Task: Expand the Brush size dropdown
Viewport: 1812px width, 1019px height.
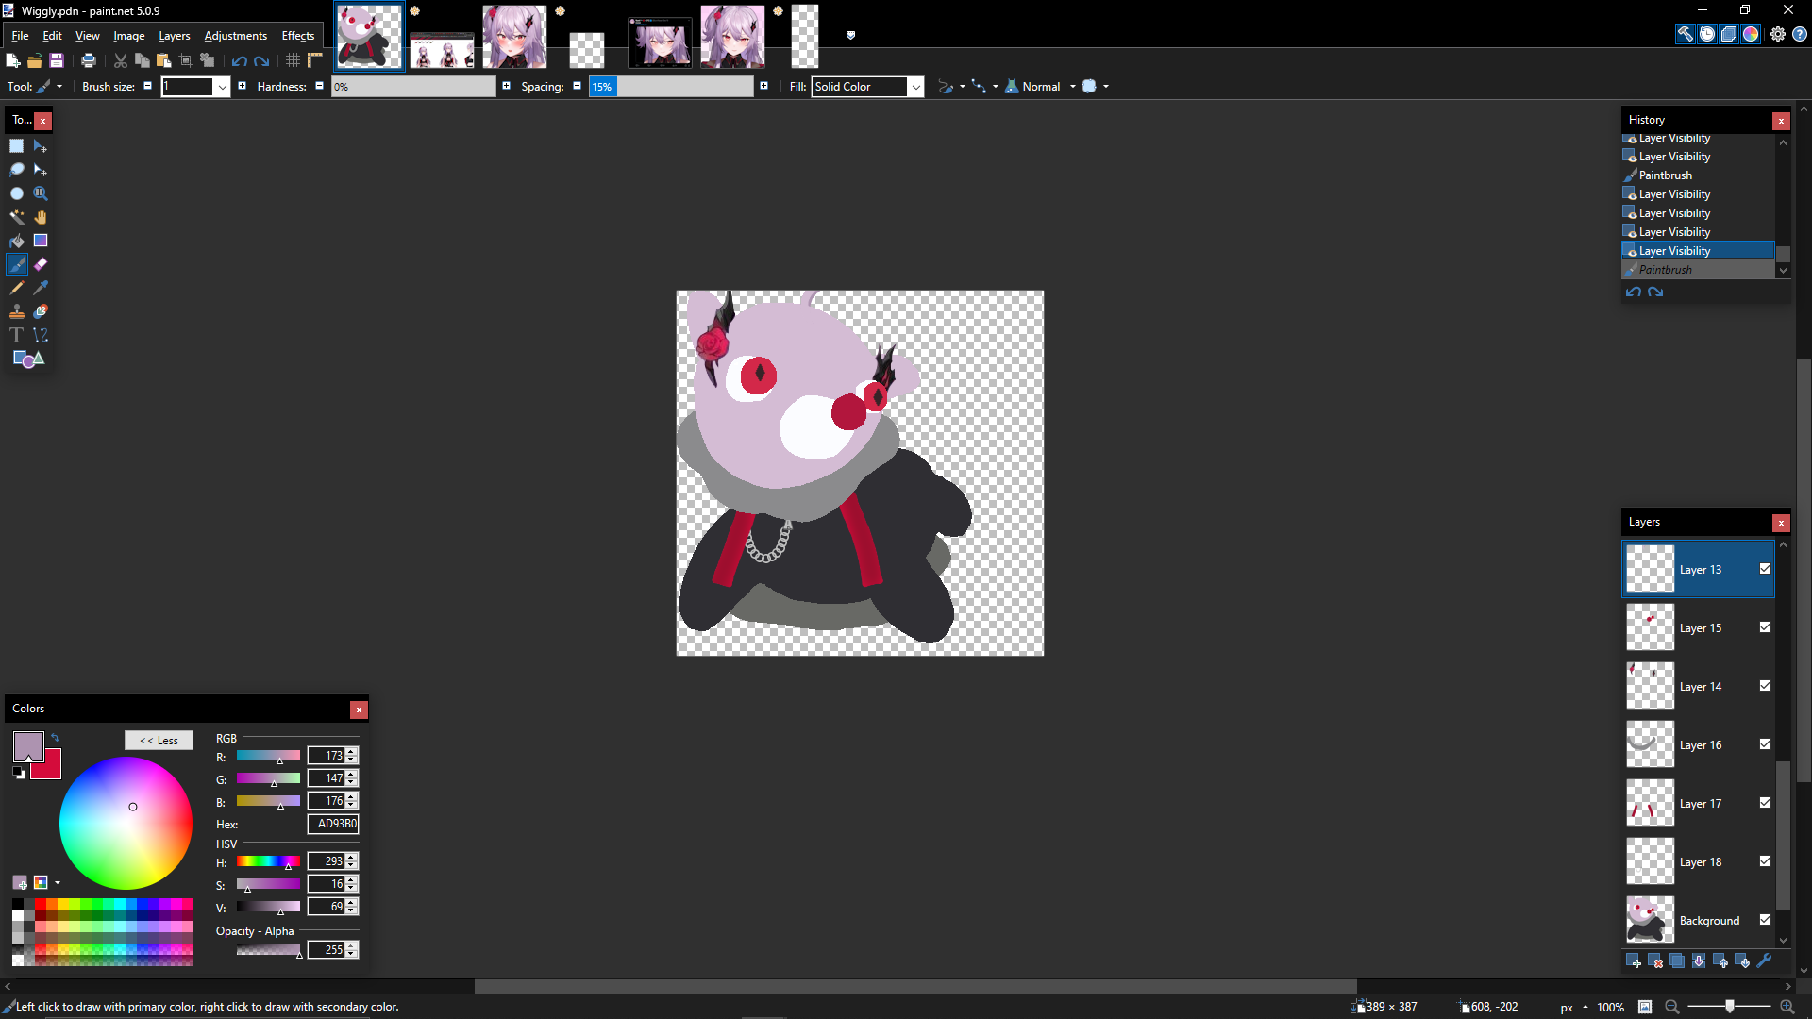Action: click(x=222, y=87)
